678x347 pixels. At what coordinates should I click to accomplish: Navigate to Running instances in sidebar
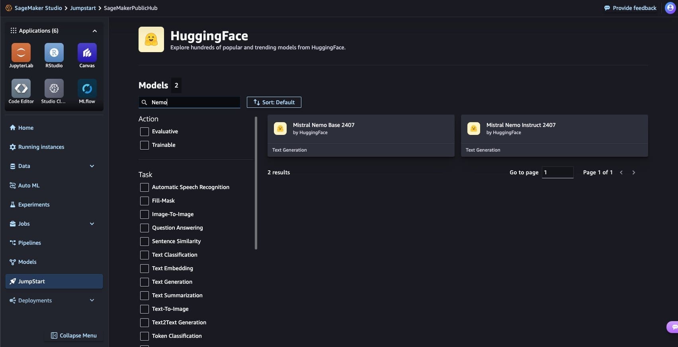coord(41,147)
